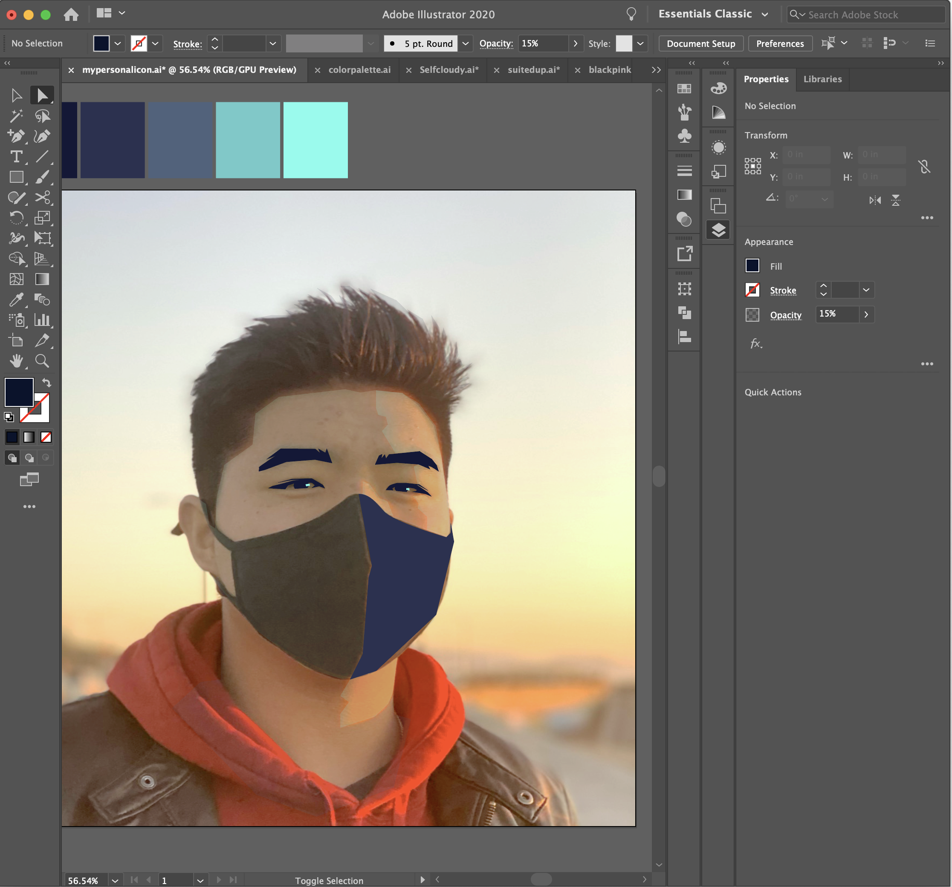The height and width of the screenshot is (887, 952).
Task: Open the stroke weight dropdown in control bar
Action: click(x=272, y=43)
